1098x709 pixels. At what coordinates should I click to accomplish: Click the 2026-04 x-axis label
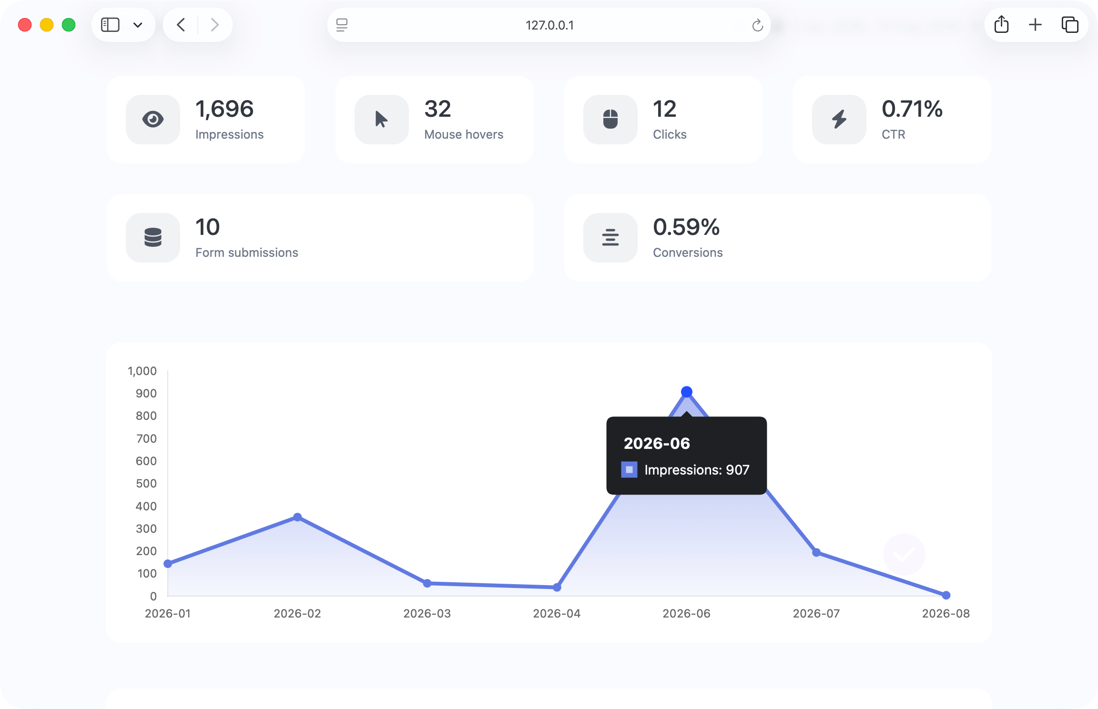click(557, 614)
